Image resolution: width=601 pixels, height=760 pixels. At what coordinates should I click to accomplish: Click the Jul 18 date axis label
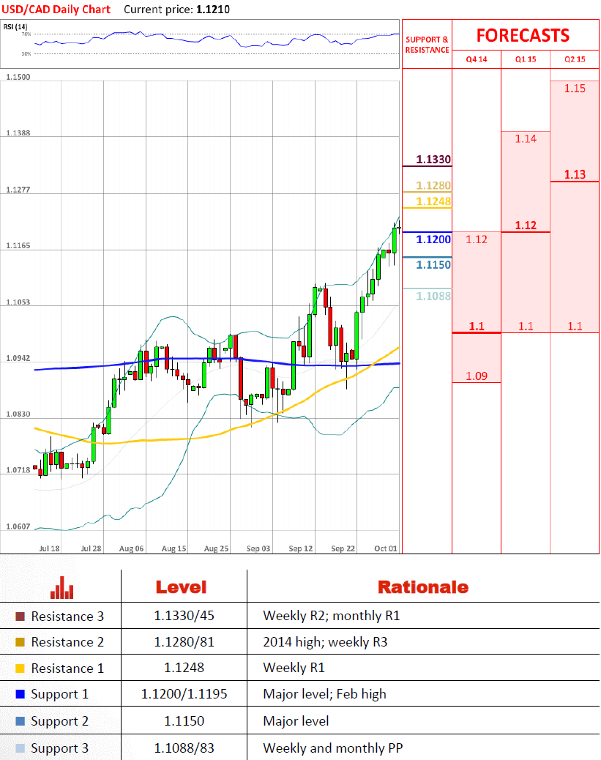tap(49, 548)
